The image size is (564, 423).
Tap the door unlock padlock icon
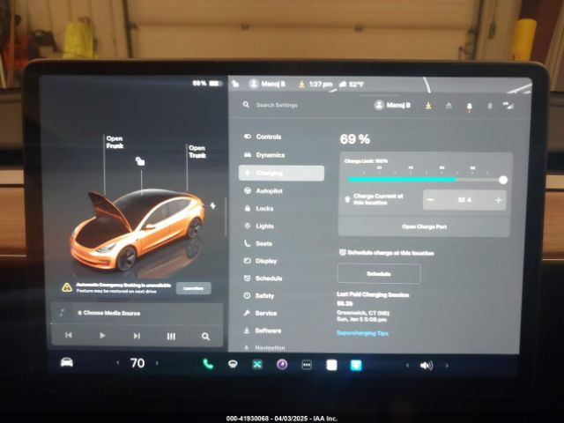(x=140, y=161)
